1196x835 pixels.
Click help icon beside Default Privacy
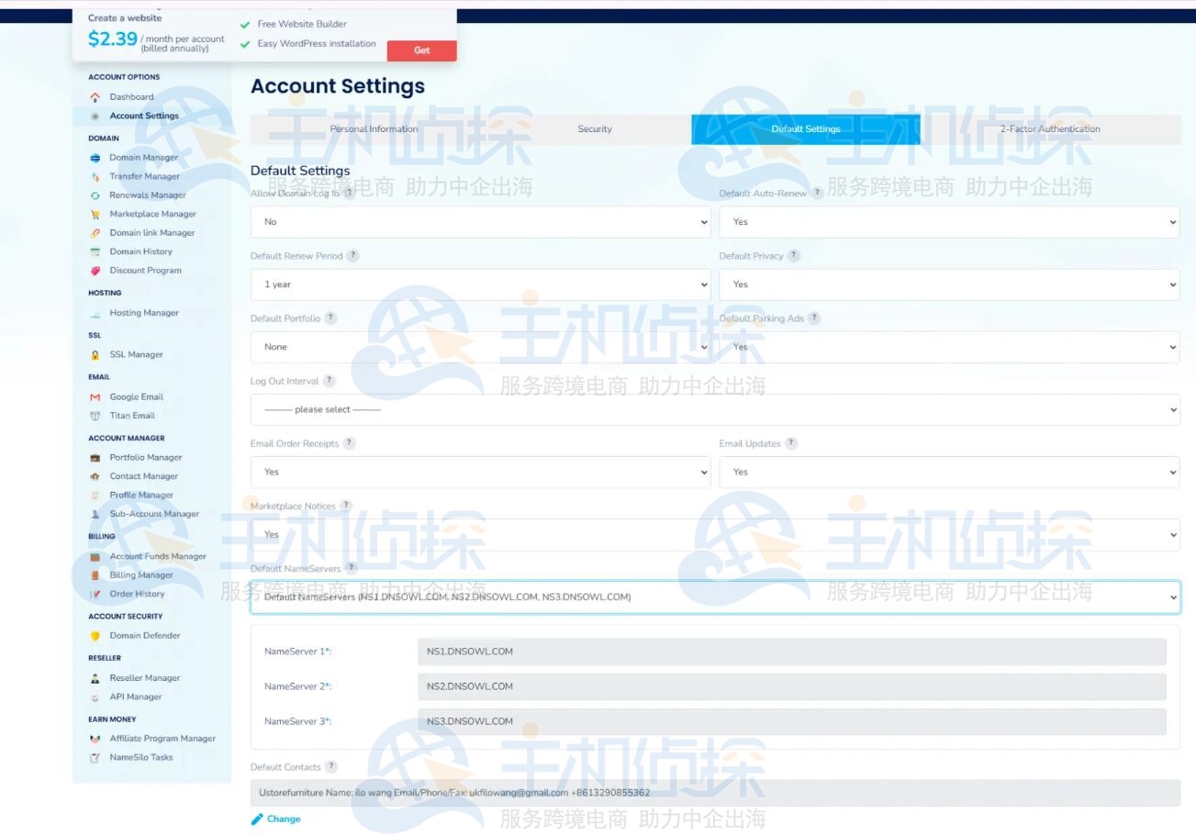coord(794,256)
